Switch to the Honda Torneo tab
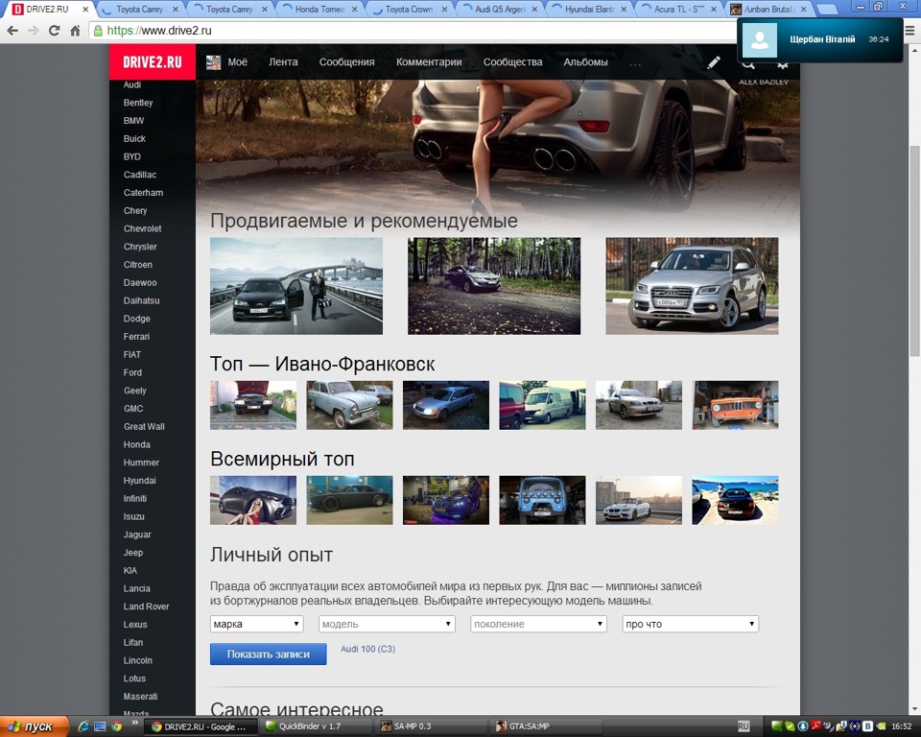 [x=318, y=10]
